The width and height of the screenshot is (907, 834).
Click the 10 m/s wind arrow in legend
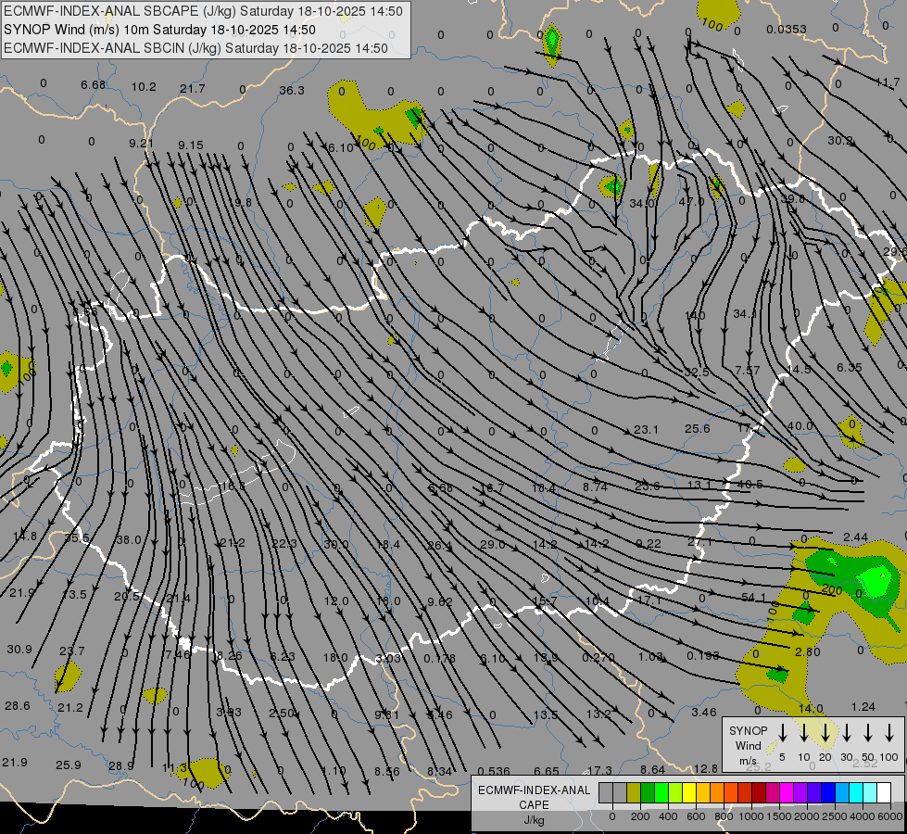(804, 733)
